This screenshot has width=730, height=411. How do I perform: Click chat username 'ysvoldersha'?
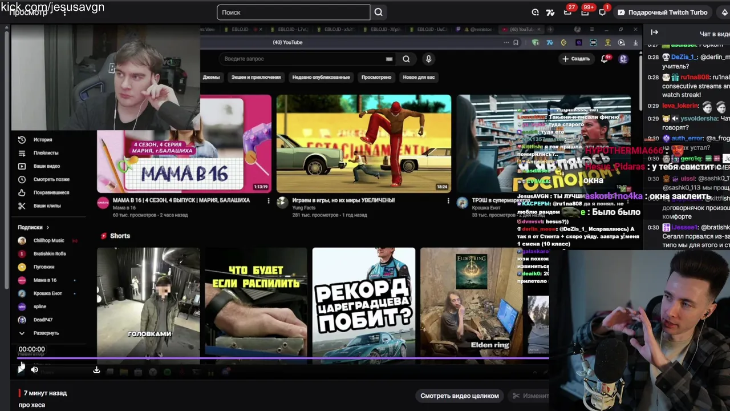tap(699, 119)
